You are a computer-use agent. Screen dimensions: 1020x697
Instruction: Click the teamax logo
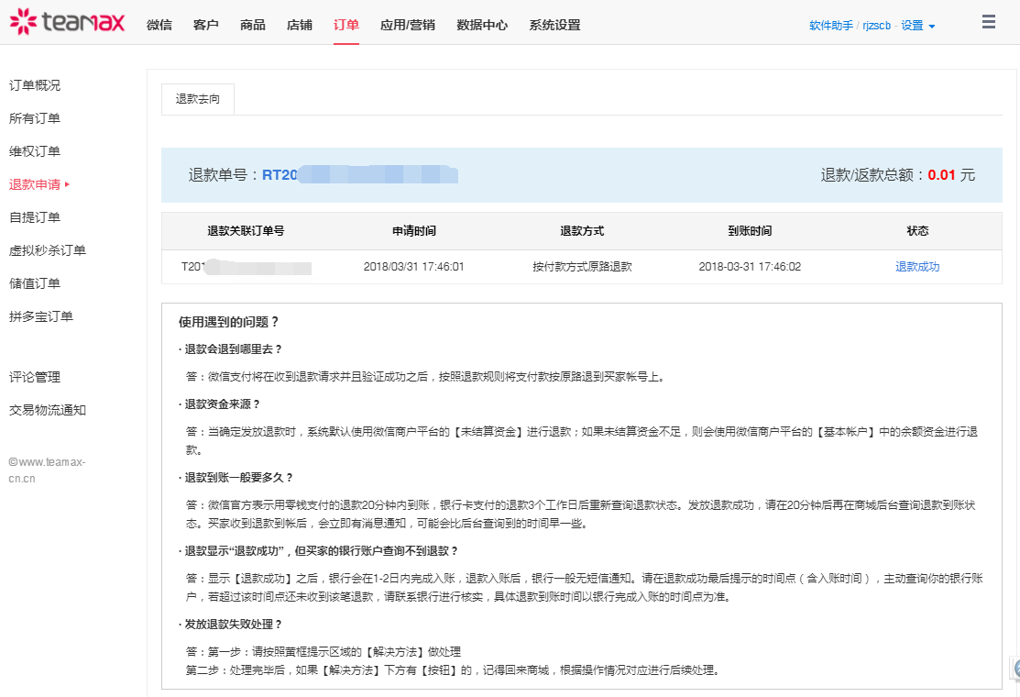67,22
